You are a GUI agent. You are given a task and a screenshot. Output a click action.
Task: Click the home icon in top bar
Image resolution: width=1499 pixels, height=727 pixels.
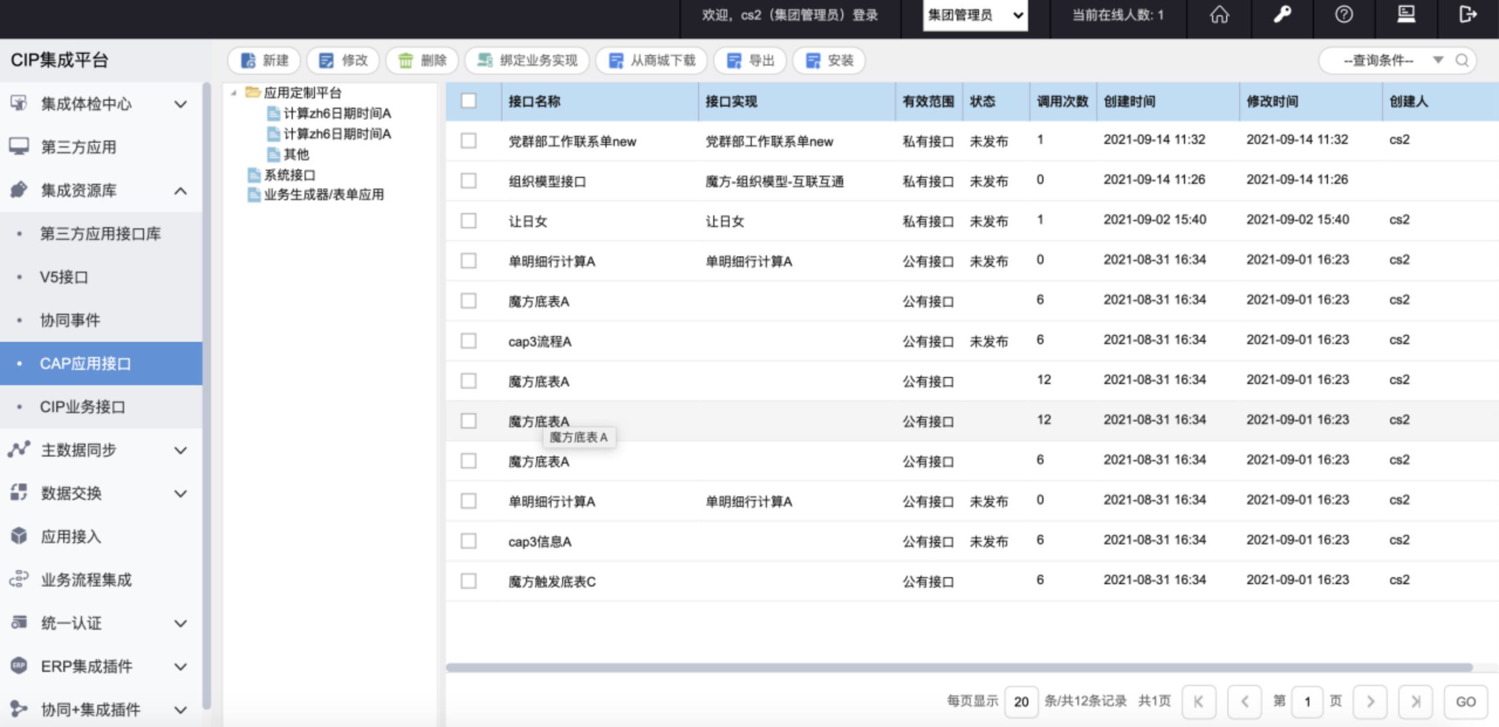point(1219,15)
